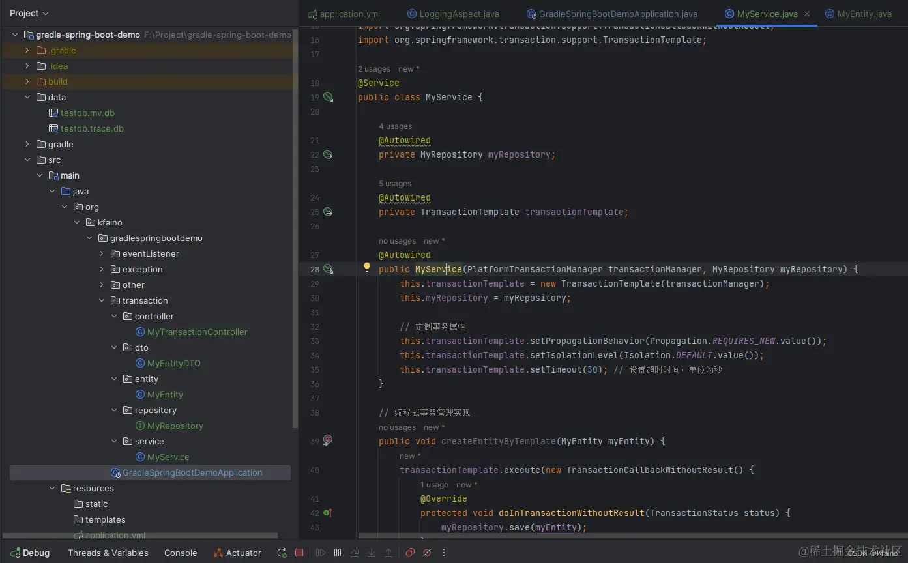Switch to the GradleSpringBootDemoApplication.java tab
This screenshot has height=563, width=908.
tap(612, 14)
